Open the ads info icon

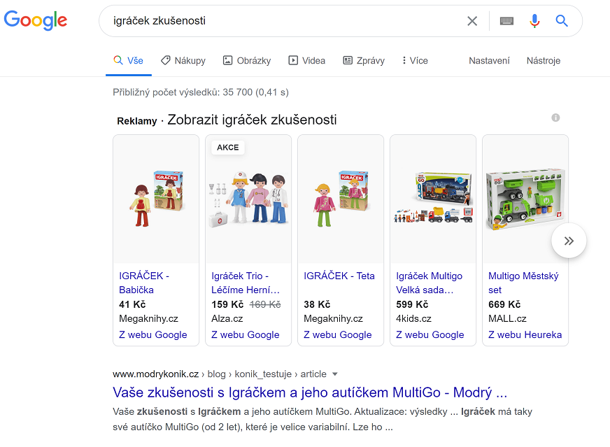pyautogui.click(x=555, y=118)
